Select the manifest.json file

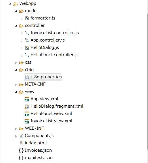click(x=39, y=158)
